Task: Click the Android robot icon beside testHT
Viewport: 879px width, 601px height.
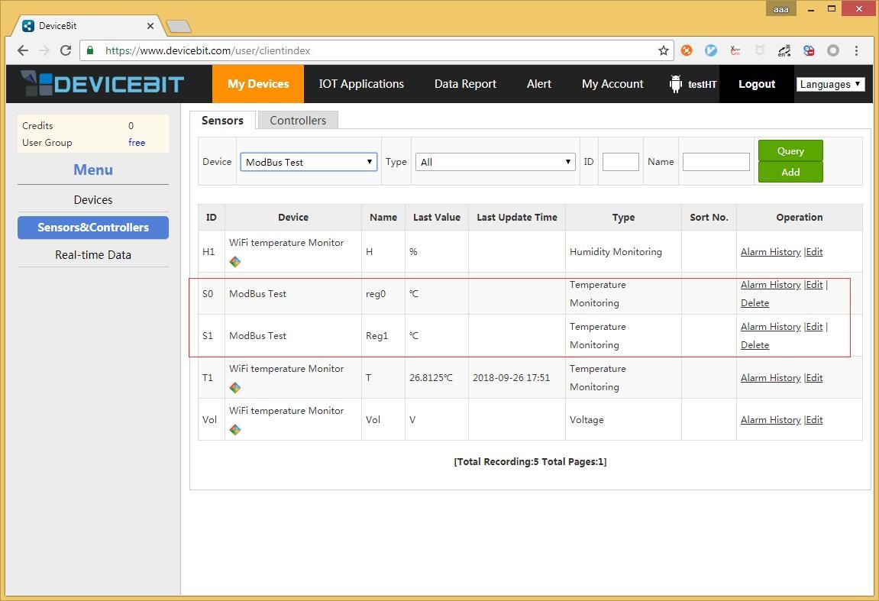Action: click(676, 84)
